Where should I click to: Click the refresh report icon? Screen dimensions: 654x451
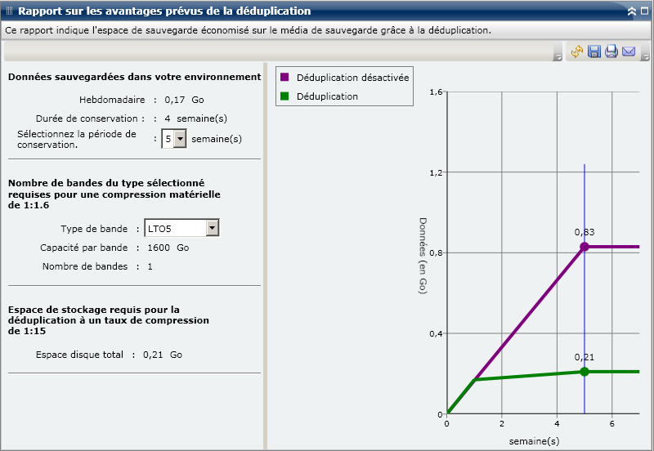click(577, 52)
